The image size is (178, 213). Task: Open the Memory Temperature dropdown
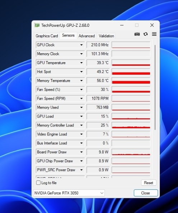(81, 80)
